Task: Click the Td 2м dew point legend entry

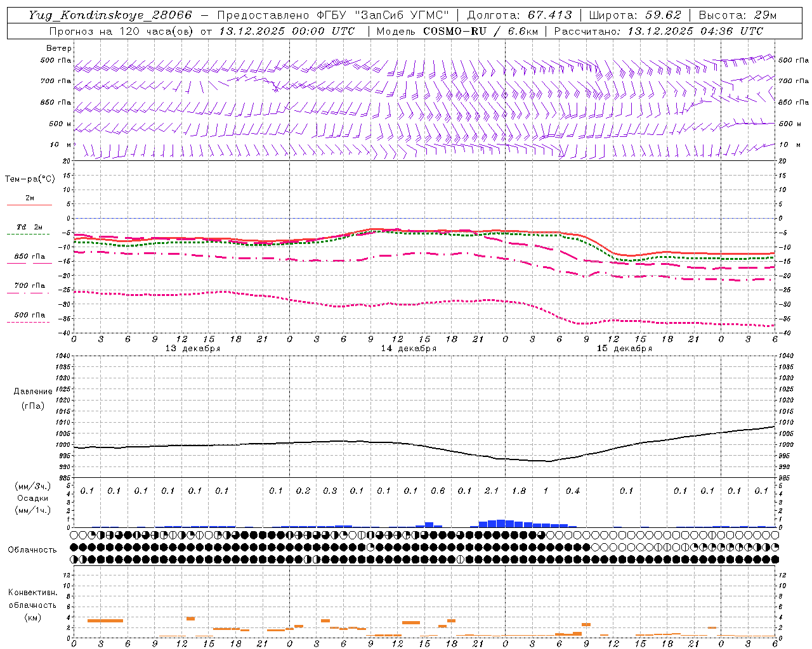Action: coord(30,227)
